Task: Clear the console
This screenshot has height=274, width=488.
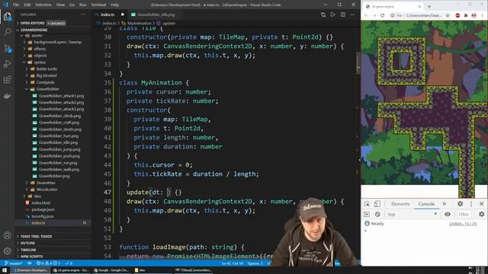Action: [x=377, y=215]
